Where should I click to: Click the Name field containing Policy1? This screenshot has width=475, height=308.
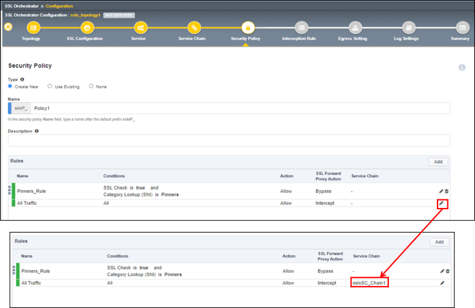pos(240,109)
